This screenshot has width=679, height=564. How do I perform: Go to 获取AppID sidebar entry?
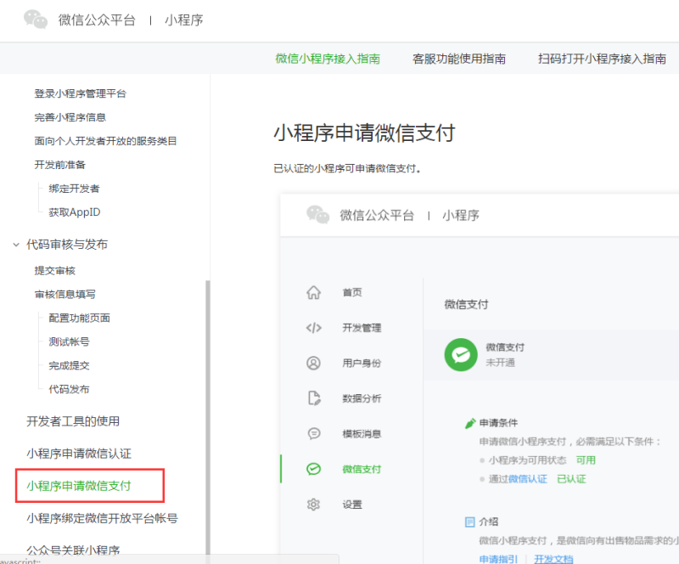[75, 212]
